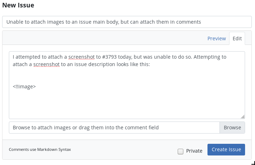Click the textarea resize grip icon
Image resolution: width=255 pixels, height=165 pixels.
pos(243,117)
